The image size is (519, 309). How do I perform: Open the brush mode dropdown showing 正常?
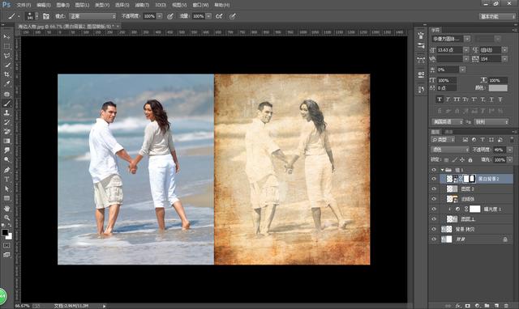92,16
